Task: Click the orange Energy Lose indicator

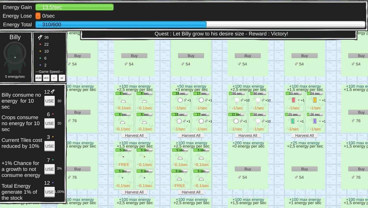Action: point(38,16)
